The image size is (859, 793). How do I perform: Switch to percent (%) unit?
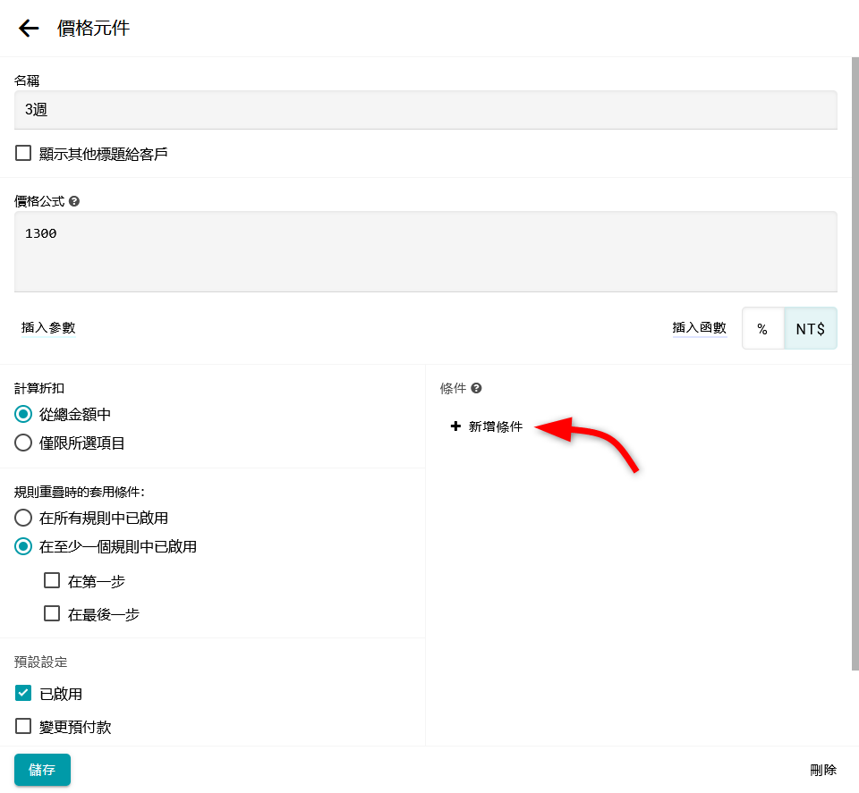pyautogui.click(x=762, y=329)
